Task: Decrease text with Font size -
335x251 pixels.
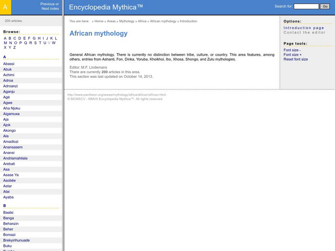Action: (292, 50)
